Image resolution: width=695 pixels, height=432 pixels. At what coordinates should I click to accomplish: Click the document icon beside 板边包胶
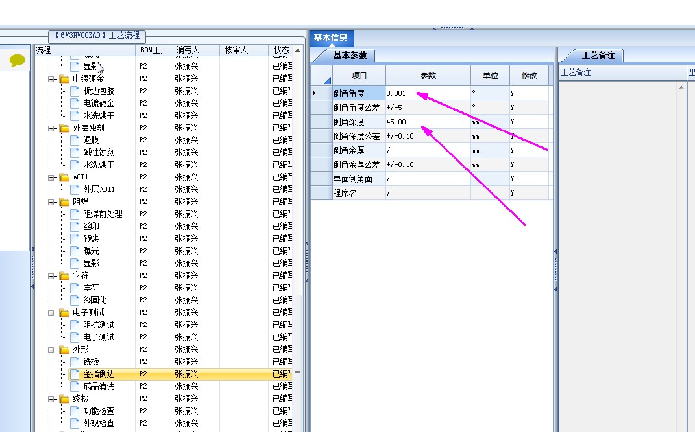click(x=75, y=91)
